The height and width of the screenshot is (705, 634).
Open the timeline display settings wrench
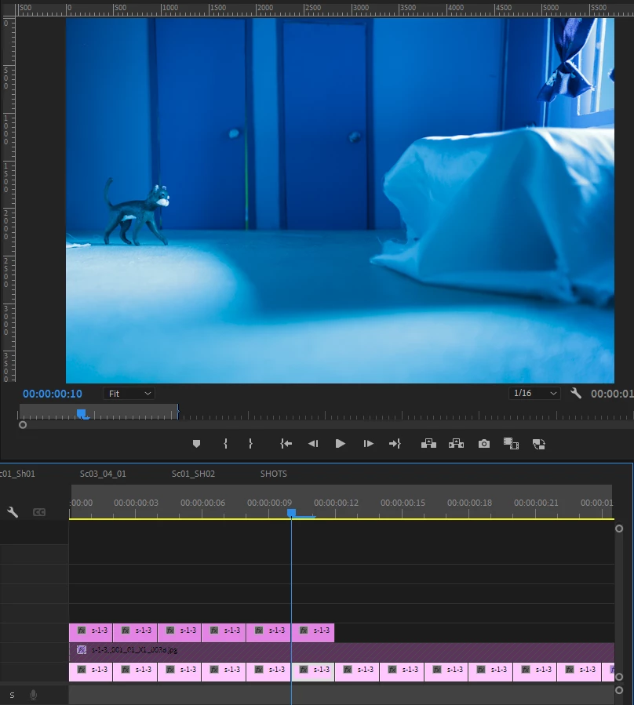13,511
